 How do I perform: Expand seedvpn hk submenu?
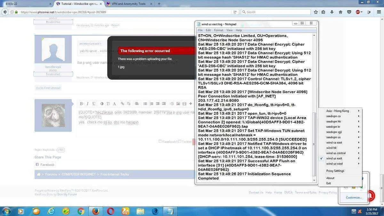pyautogui.click(x=340, y=122)
